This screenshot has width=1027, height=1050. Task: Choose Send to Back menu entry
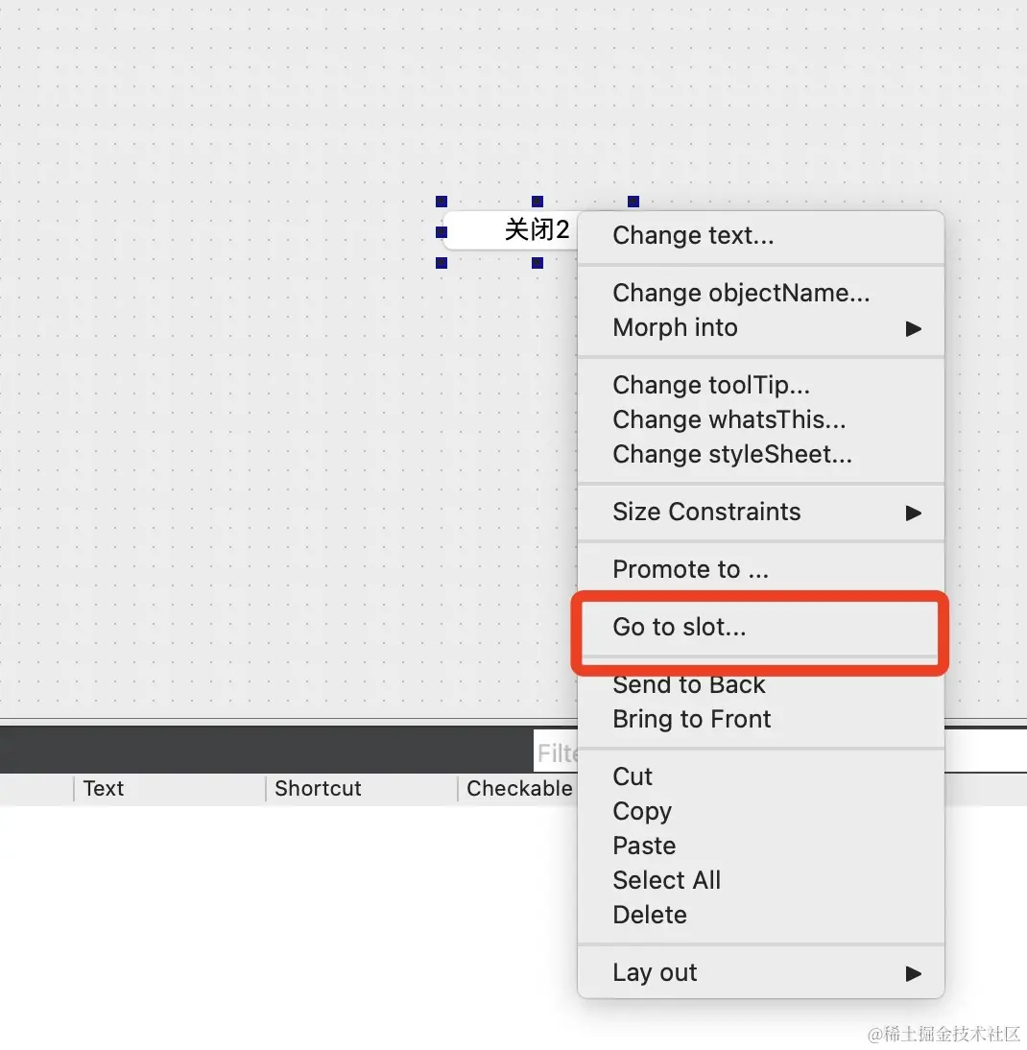pos(760,685)
